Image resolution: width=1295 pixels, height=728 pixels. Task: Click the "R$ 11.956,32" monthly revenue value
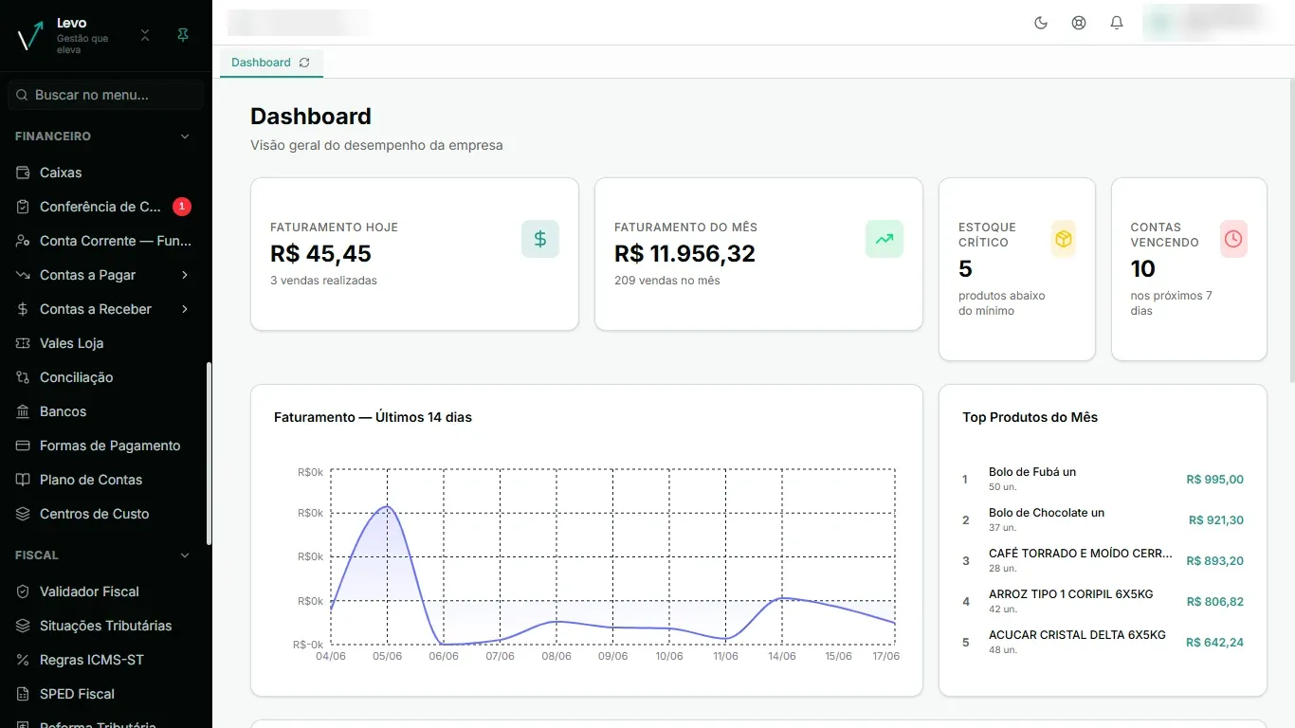tap(683, 254)
